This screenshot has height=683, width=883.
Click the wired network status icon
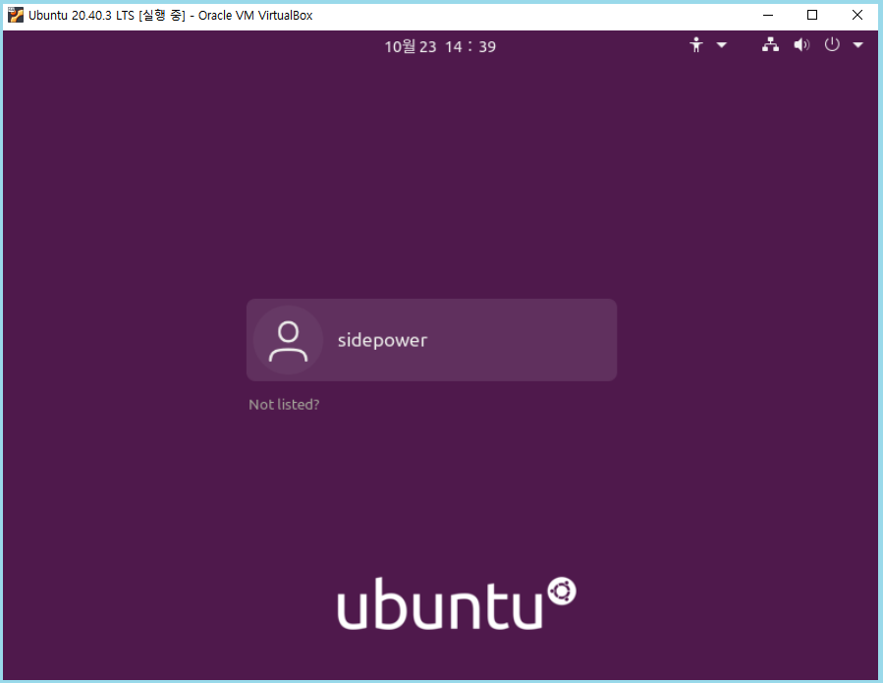[770, 44]
